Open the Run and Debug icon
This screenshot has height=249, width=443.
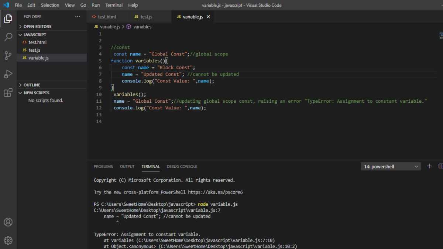[x=8, y=74]
